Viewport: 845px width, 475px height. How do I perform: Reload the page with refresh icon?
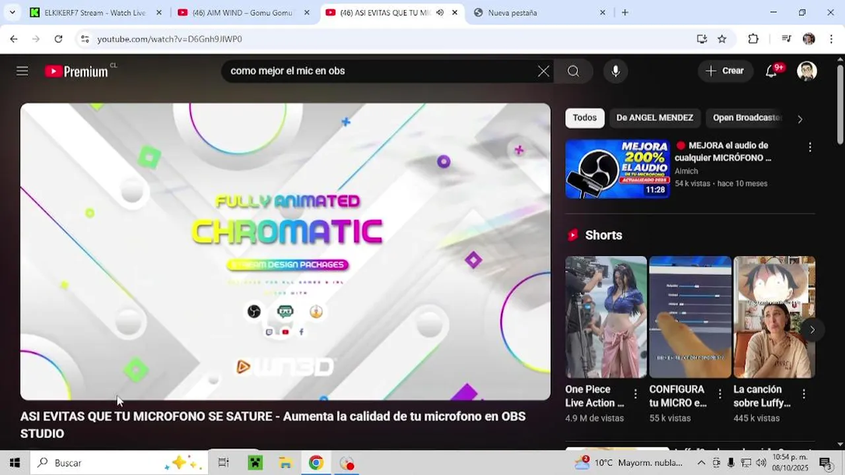tap(58, 39)
